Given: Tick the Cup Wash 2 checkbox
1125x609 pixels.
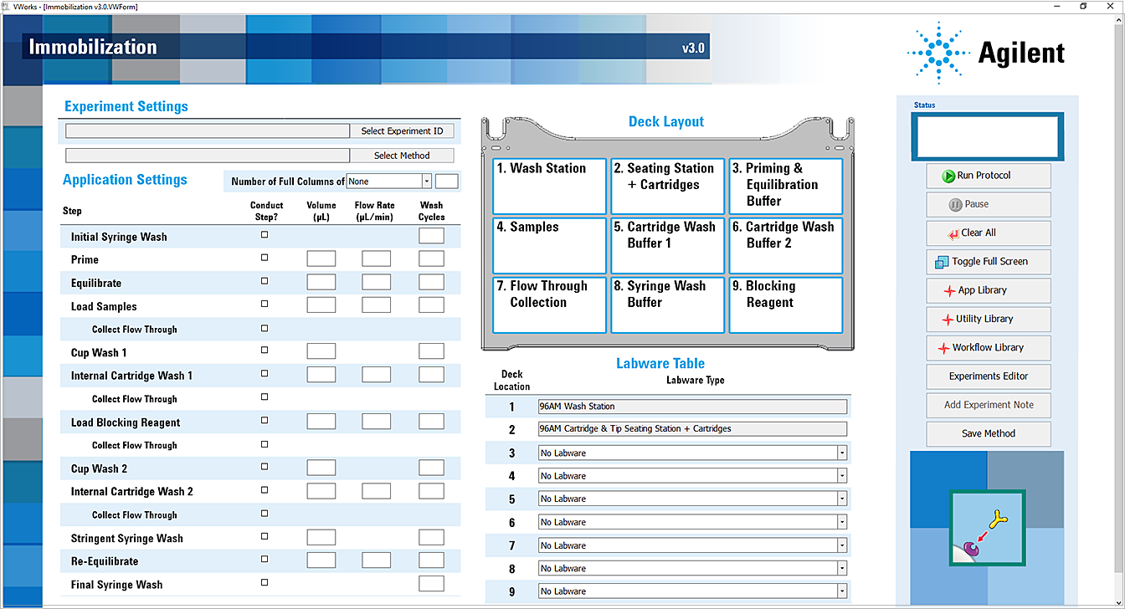Looking at the screenshot, I should pos(265,467).
